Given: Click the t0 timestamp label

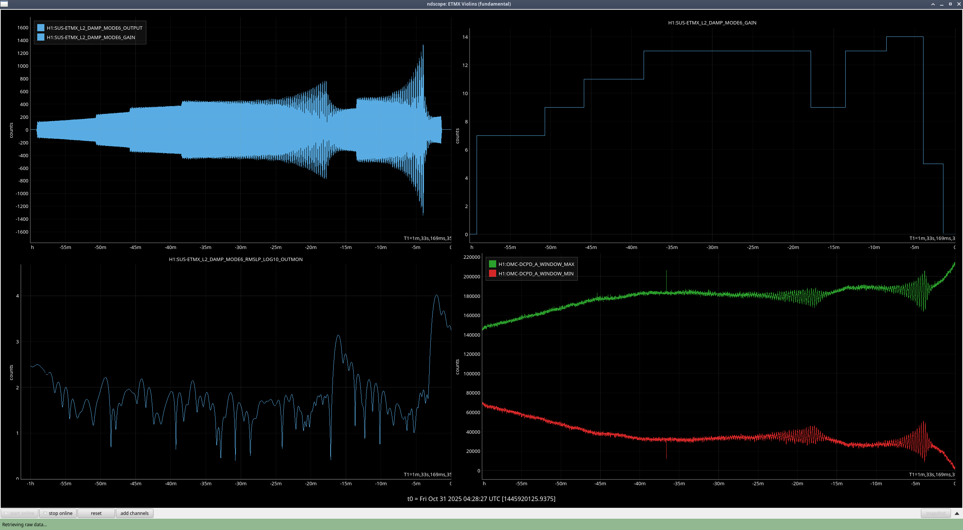Looking at the screenshot, I should [x=481, y=499].
